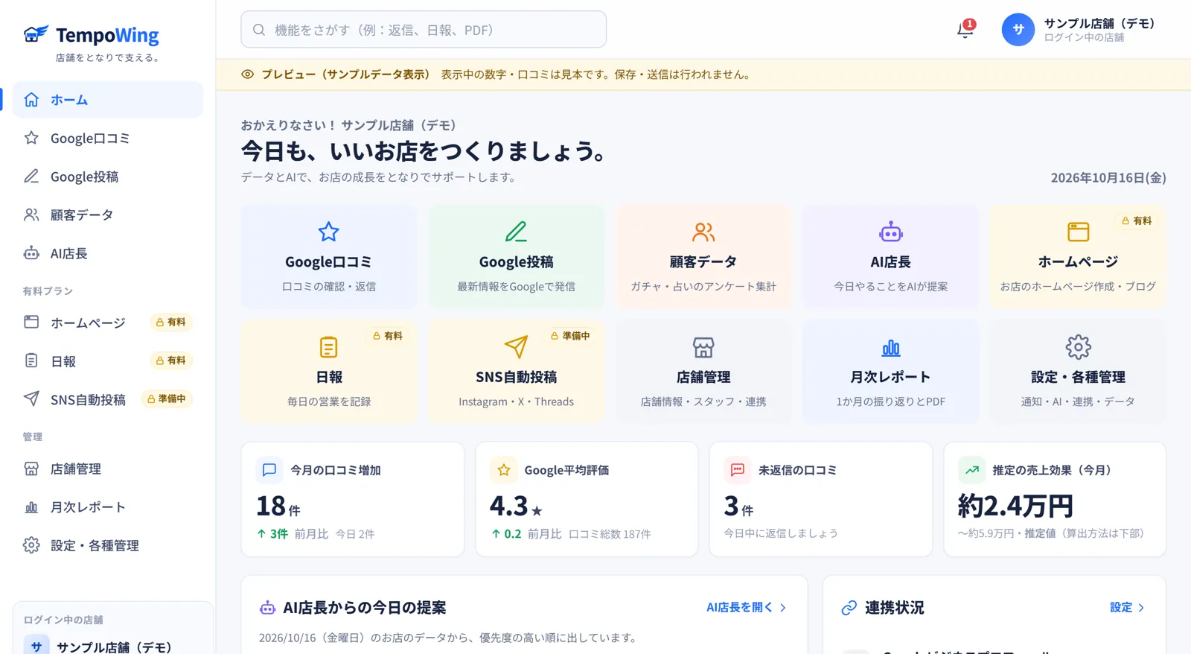1191x654 pixels.
Task: Click the 18件 review count value
Action: click(x=278, y=507)
